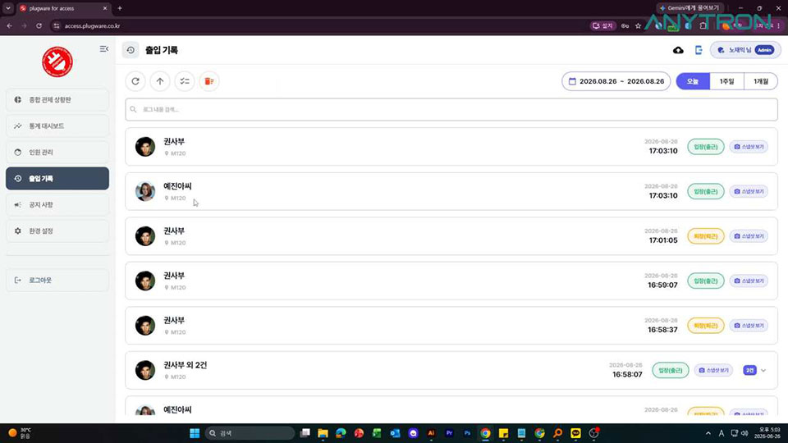Select the 1개월 period filter
788x443 pixels.
point(761,81)
